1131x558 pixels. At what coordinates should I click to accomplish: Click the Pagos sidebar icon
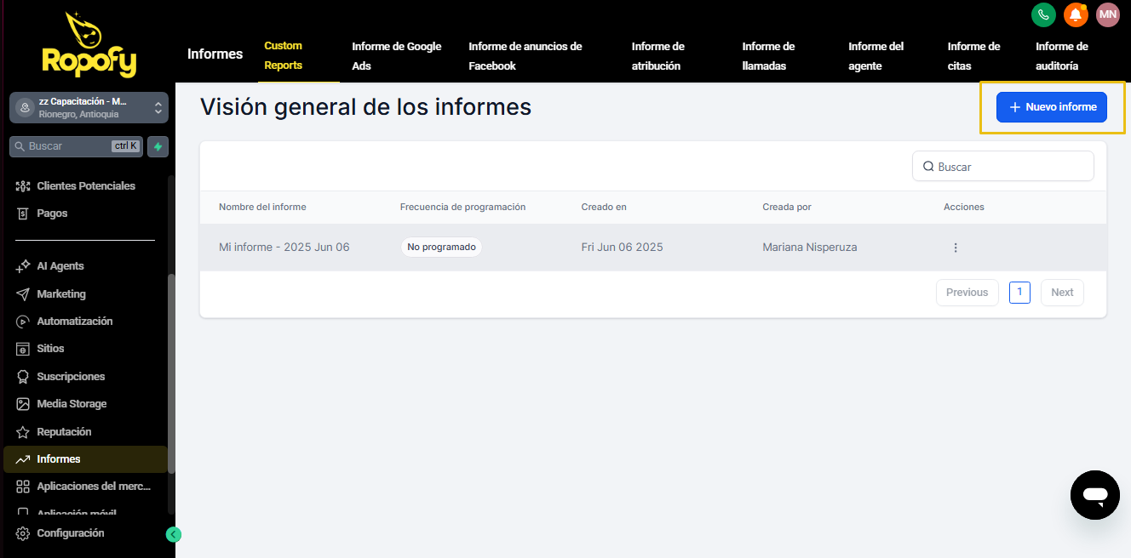pos(23,214)
